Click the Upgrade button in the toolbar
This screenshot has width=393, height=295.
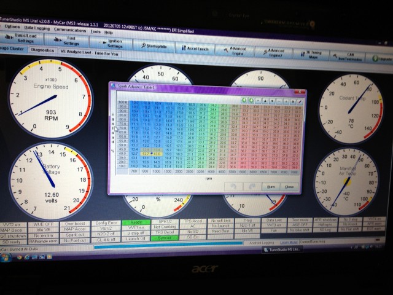pyautogui.click(x=381, y=58)
